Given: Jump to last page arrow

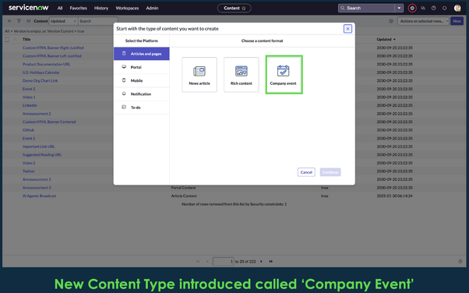Looking at the screenshot, I should (x=271, y=261).
